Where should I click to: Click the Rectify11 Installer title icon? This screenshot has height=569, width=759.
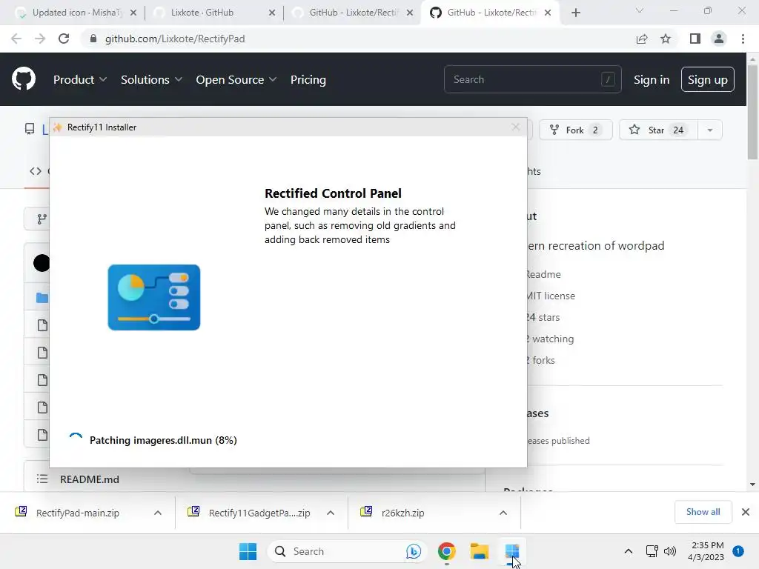(58, 127)
